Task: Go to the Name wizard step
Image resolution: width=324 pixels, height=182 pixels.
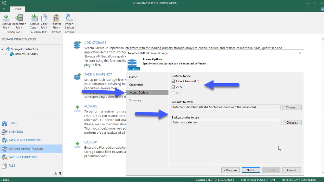Action: point(133,77)
